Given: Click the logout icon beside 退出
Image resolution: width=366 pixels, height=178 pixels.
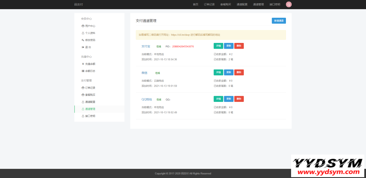Looking at the screenshot, I should [x=83, y=47].
